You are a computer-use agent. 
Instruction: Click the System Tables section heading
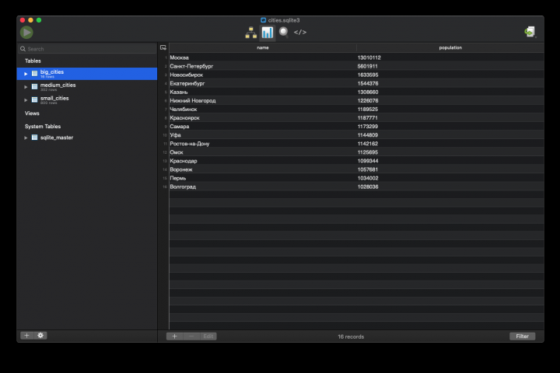pyautogui.click(x=43, y=127)
